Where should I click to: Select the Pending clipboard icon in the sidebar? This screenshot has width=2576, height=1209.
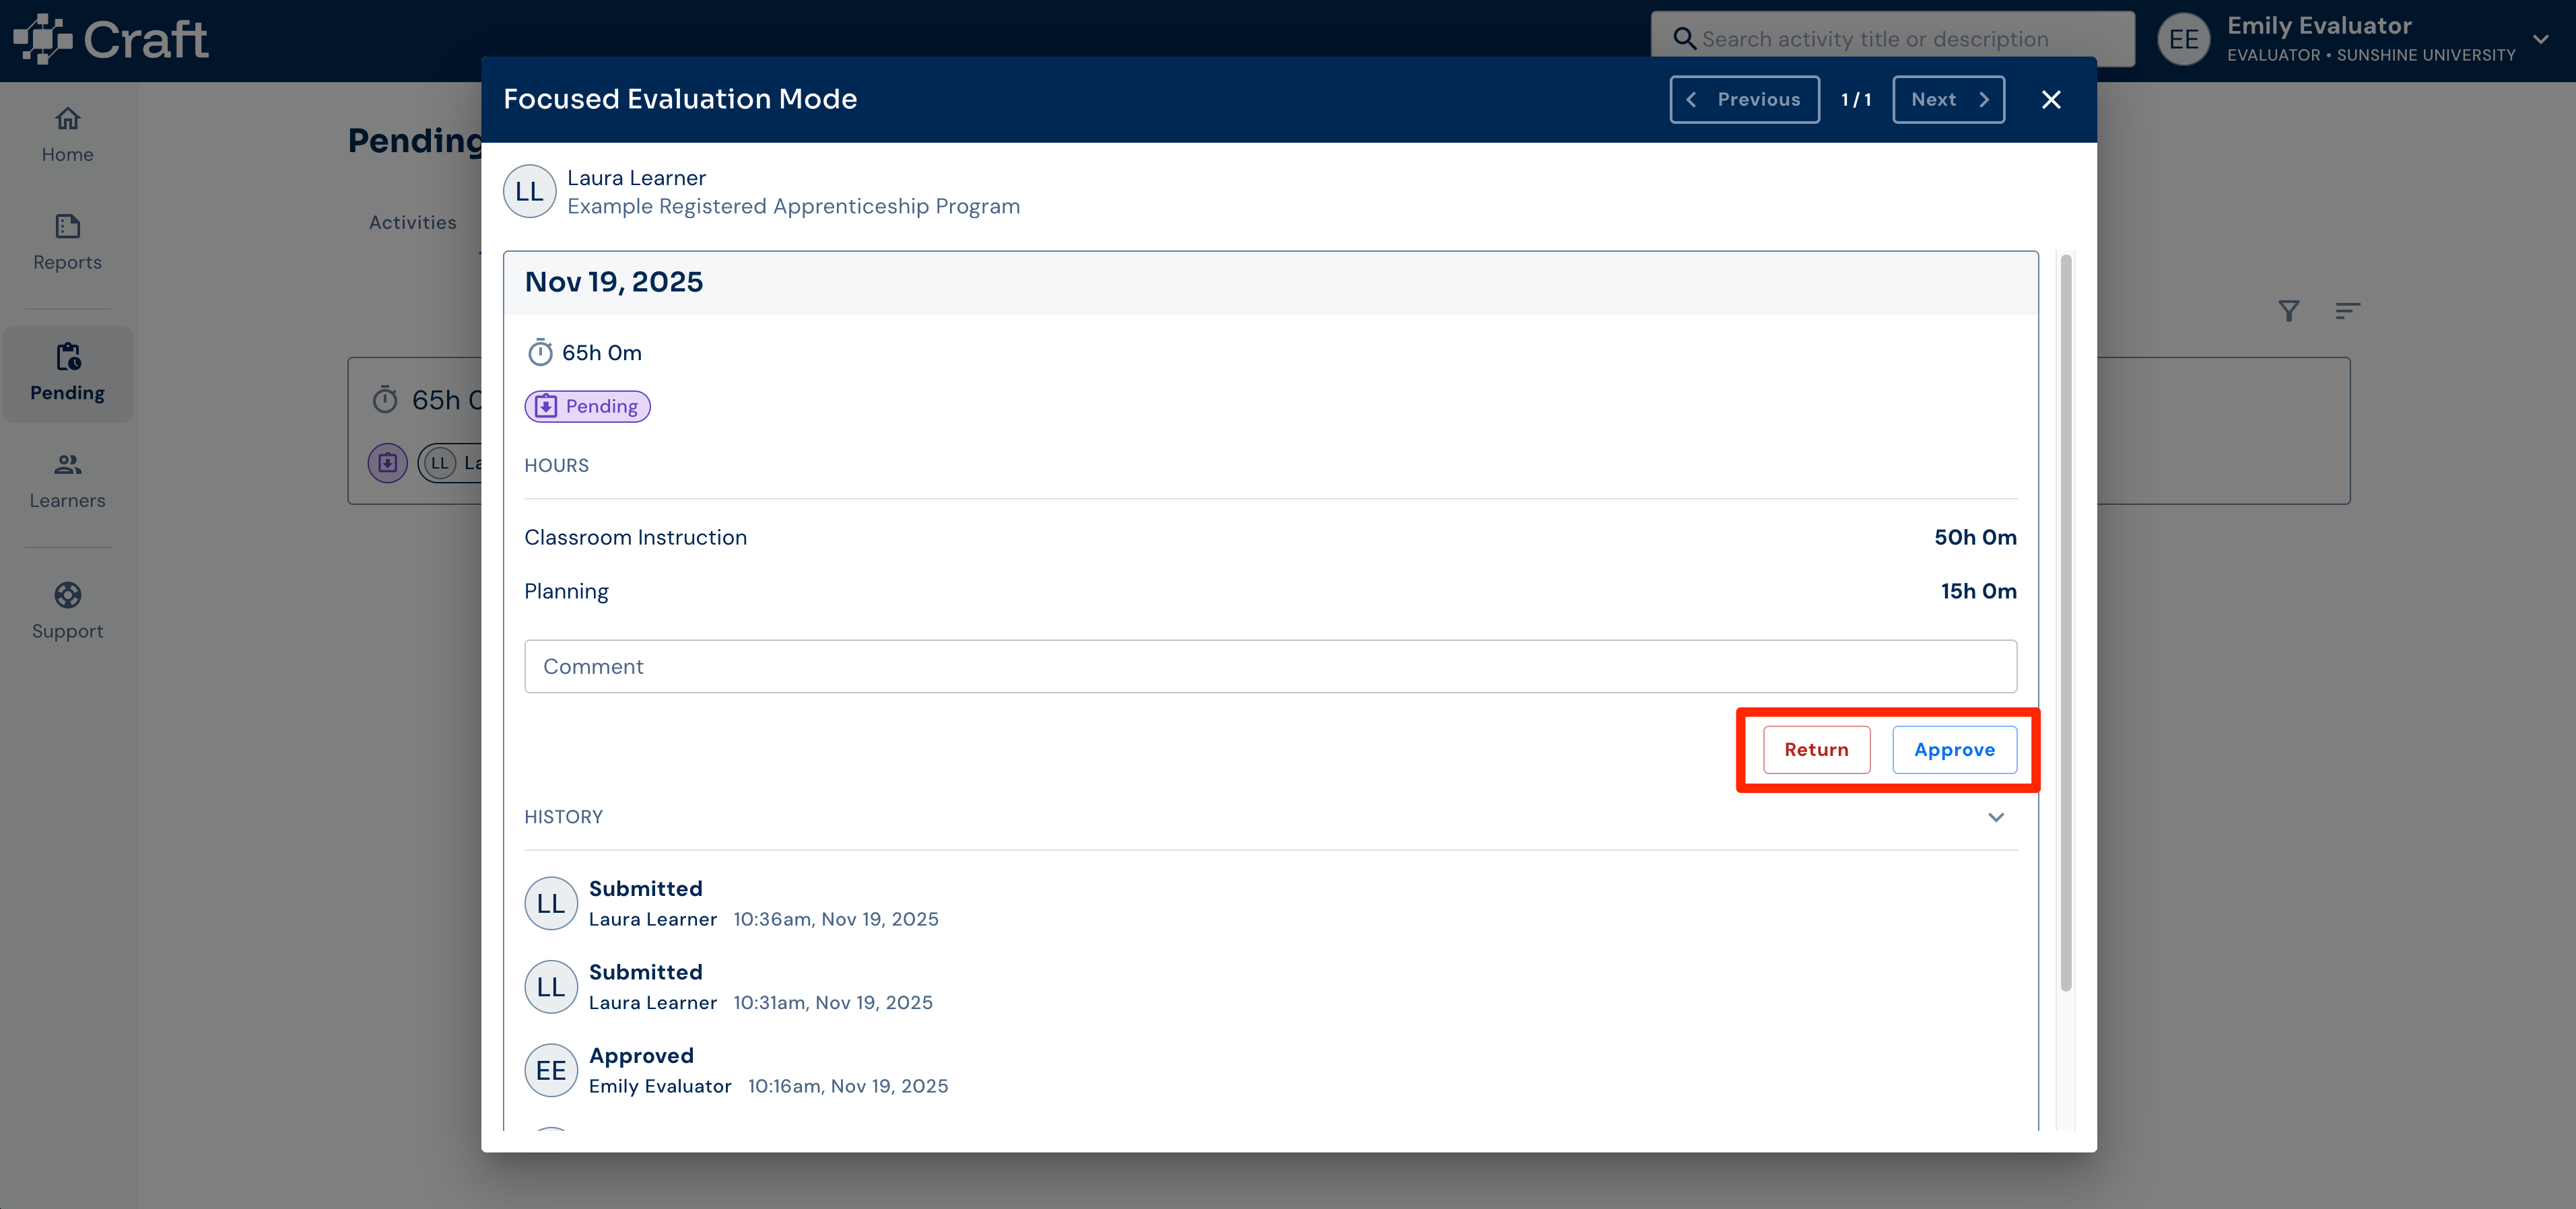pos(67,357)
